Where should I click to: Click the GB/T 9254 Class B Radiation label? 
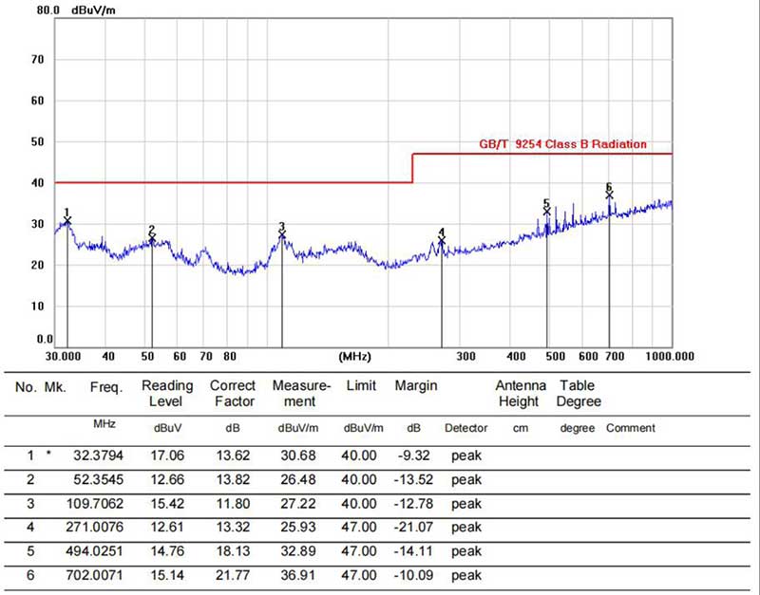tap(562, 144)
